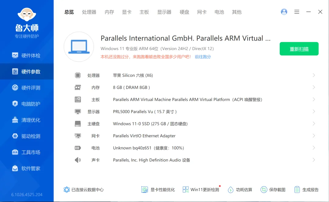Click the 网卡 network adapter icon

[x=78, y=136]
